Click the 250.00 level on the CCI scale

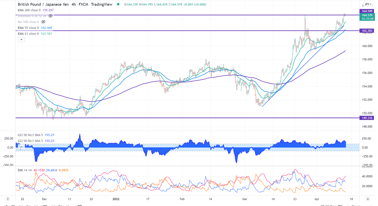[x=367, y=138]
